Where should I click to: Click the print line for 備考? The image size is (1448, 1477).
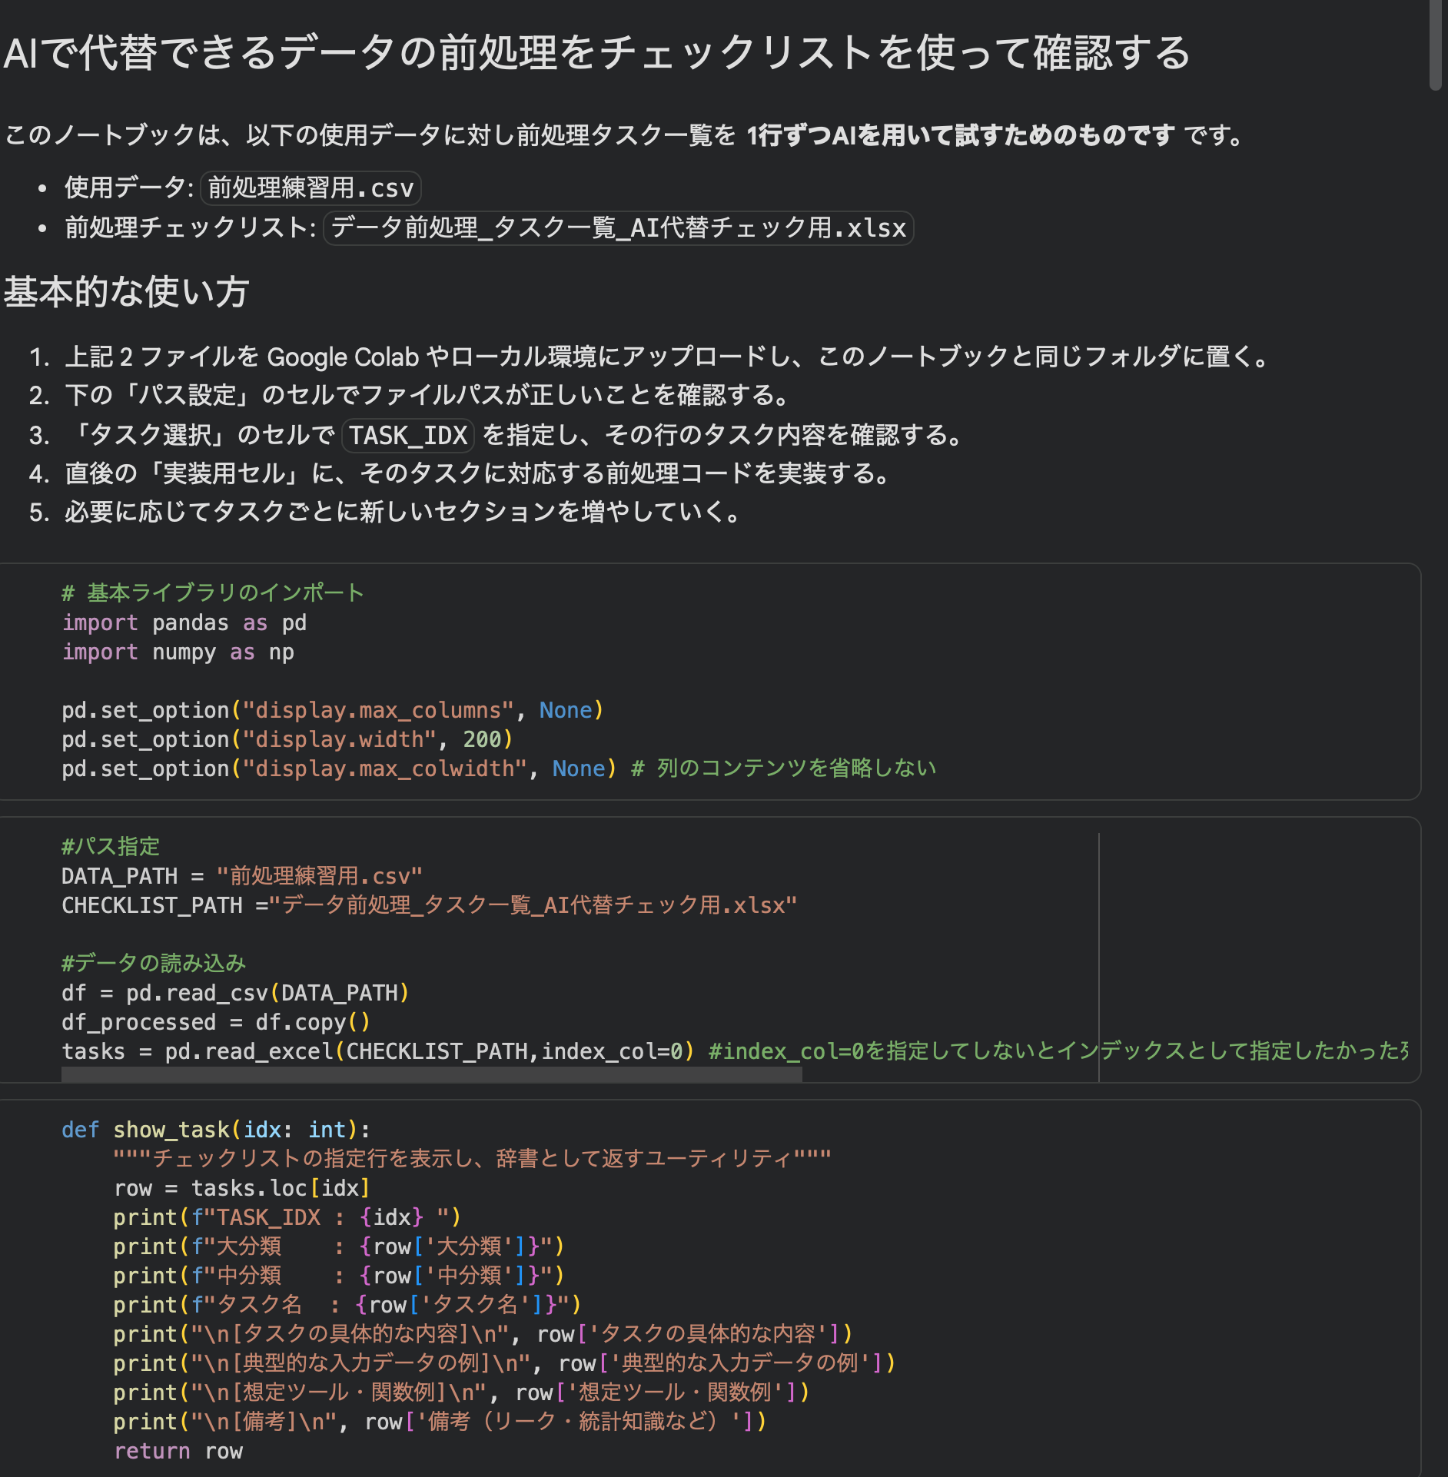440,1422
